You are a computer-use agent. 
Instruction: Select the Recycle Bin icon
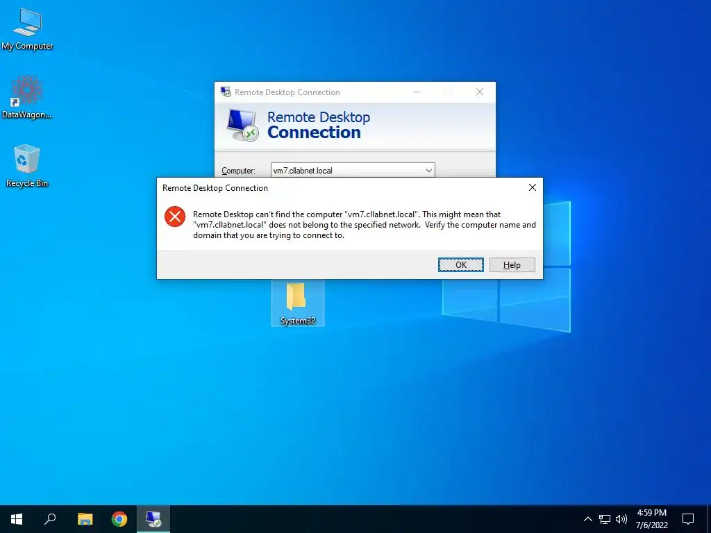click(x=27, y=165)
